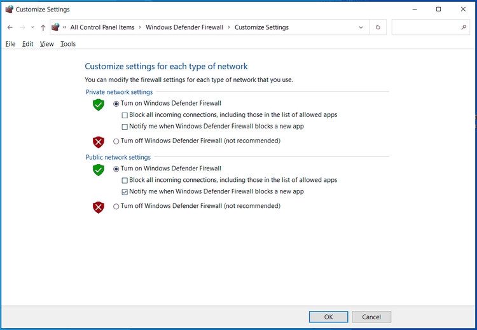
Task: Click the Back navigation arrow
Action: click(x=10, y=27)
